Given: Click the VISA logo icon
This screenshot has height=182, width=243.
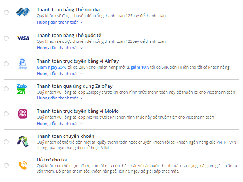Looking at the screenshot, I should pyautogui.click(x=23, y=38).
